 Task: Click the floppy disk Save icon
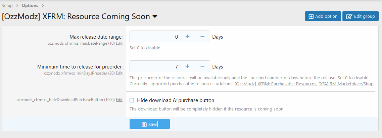point(144,124)
